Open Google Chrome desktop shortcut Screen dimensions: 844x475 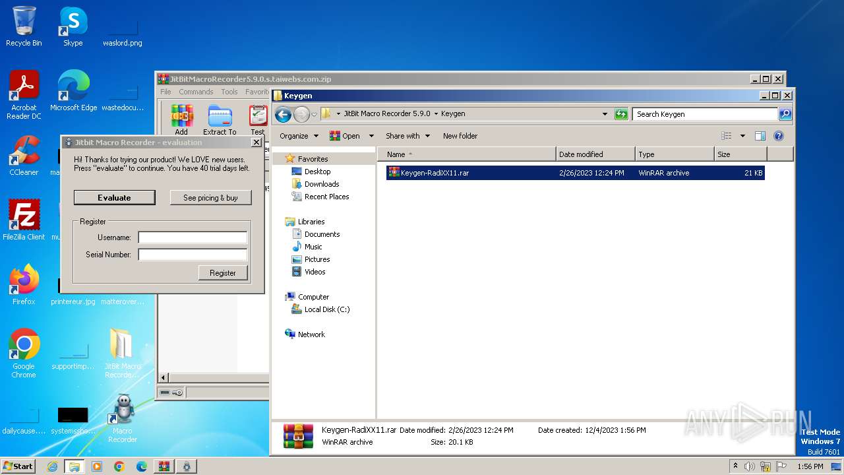tap(24, 354)
